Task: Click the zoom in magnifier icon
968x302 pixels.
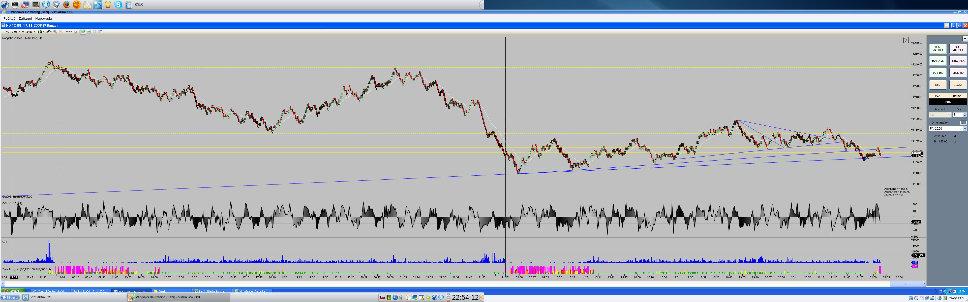Action: (55, 32)
